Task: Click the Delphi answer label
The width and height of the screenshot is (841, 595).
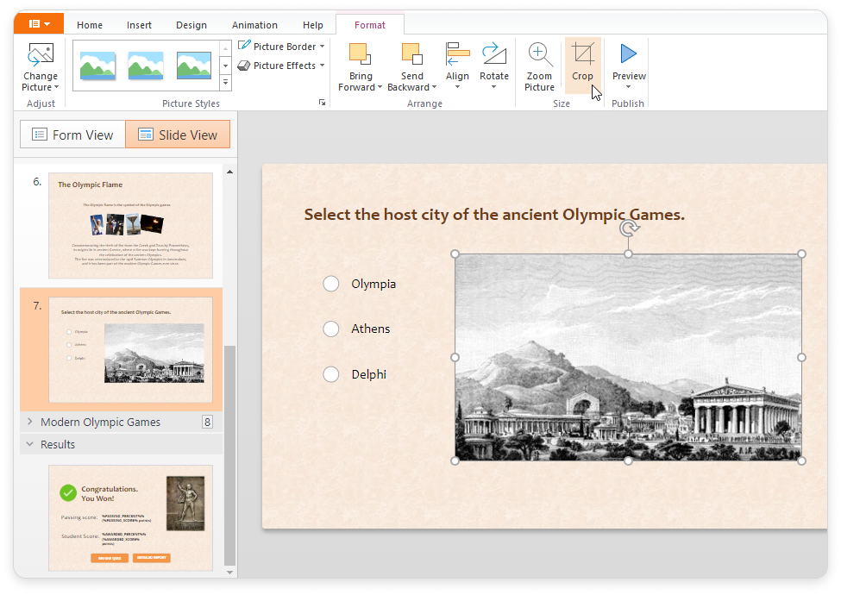Action: [x=369, y=374]
